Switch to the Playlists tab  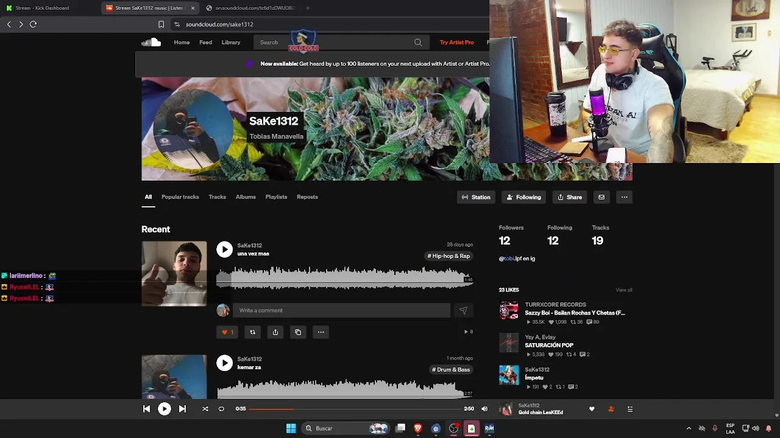click(276, 197)
